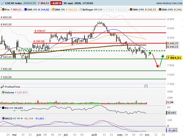Click the août date axis label
Viewport: 183px width, 137px height.
(x=94, y=135)
